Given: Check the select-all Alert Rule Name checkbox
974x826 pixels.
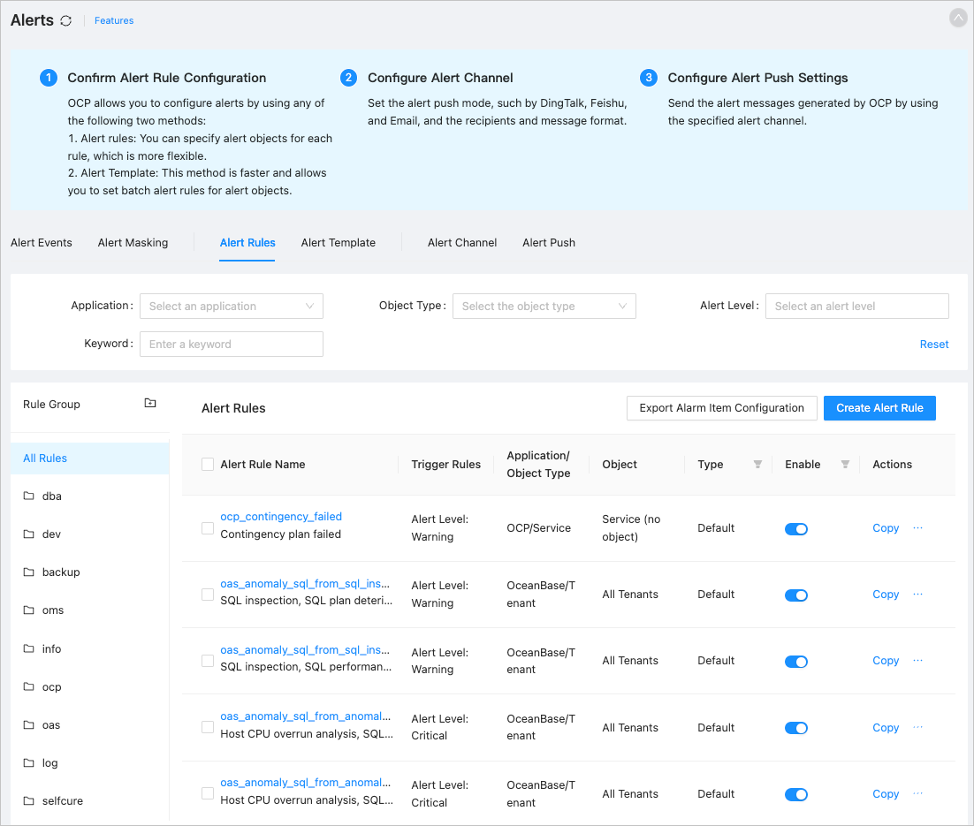Looking at the screenshot, I should (x=208, y=465).
